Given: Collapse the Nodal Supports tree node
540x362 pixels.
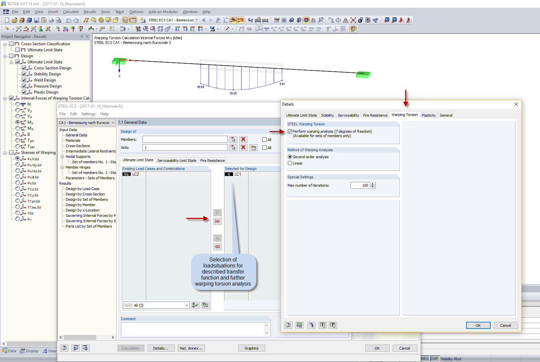Looking at the screenshot, I should point(62,157).
